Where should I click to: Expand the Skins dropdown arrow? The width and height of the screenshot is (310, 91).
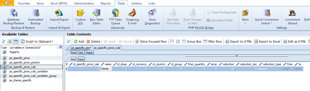coord(245,23)
